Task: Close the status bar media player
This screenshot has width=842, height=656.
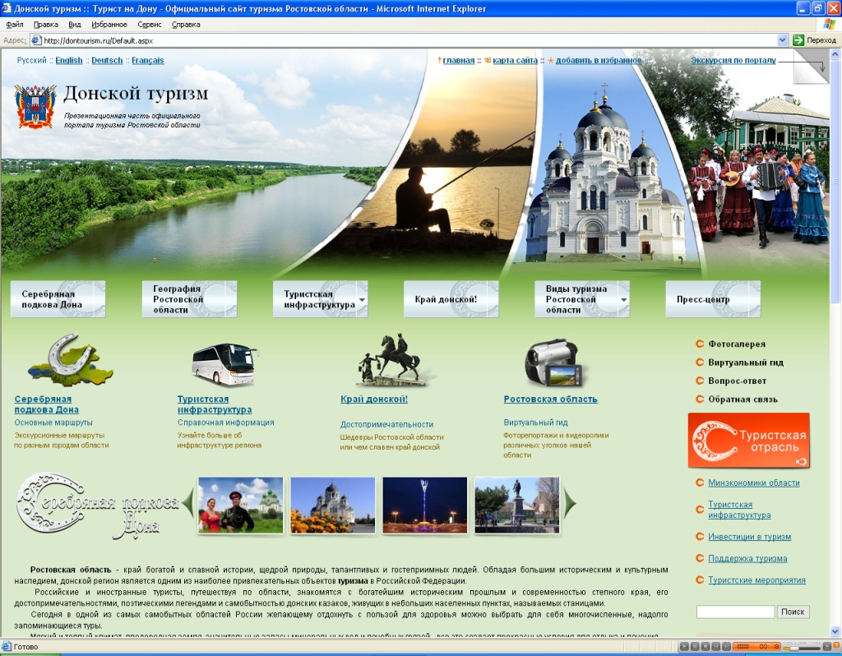Action: [x=836, y=646]
